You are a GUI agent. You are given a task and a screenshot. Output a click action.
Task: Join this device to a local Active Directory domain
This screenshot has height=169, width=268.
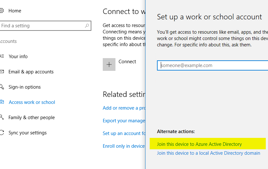(208, 153)
